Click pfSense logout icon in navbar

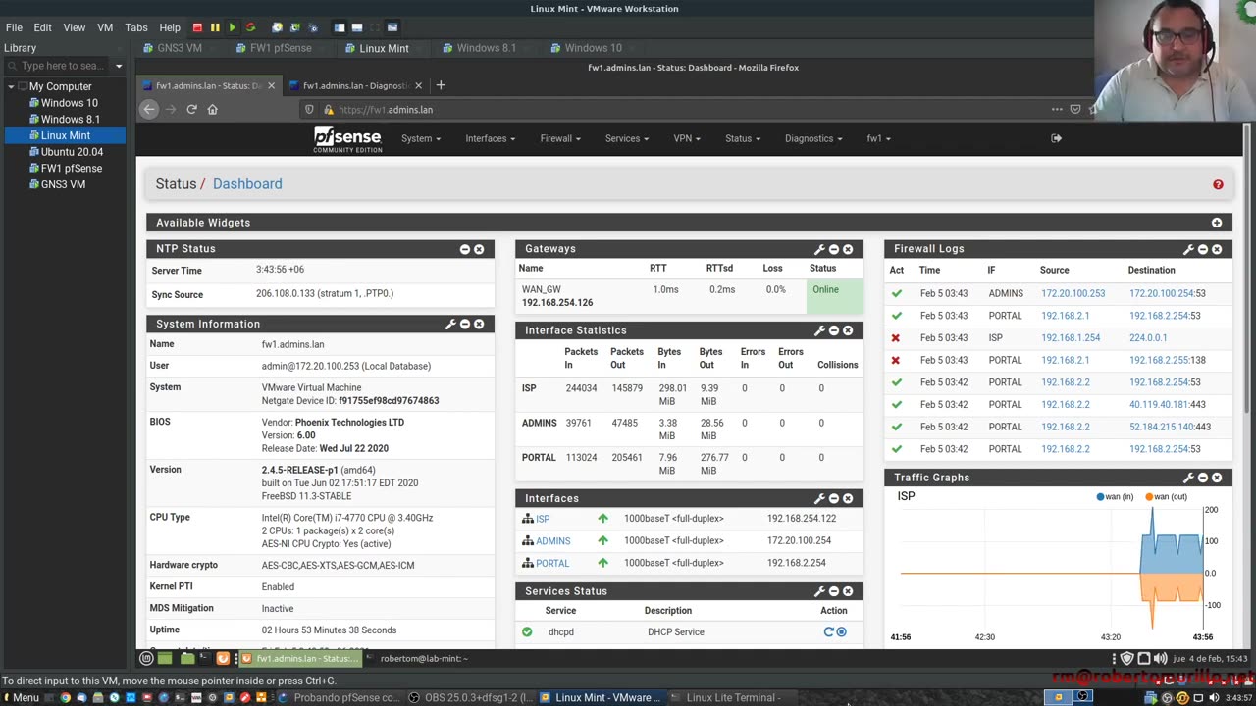pyautogui.click(x=1056, y=138)
